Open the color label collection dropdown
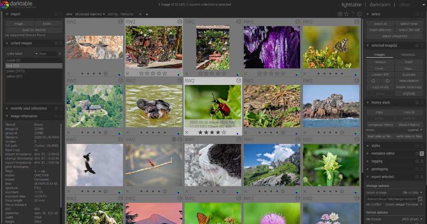 coord(21,54)
